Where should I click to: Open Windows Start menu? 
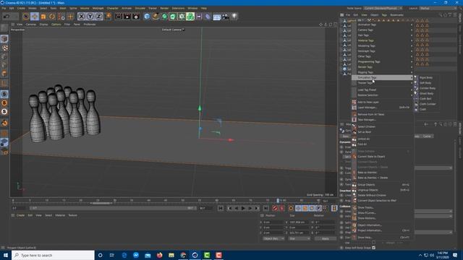pos(6,255)
